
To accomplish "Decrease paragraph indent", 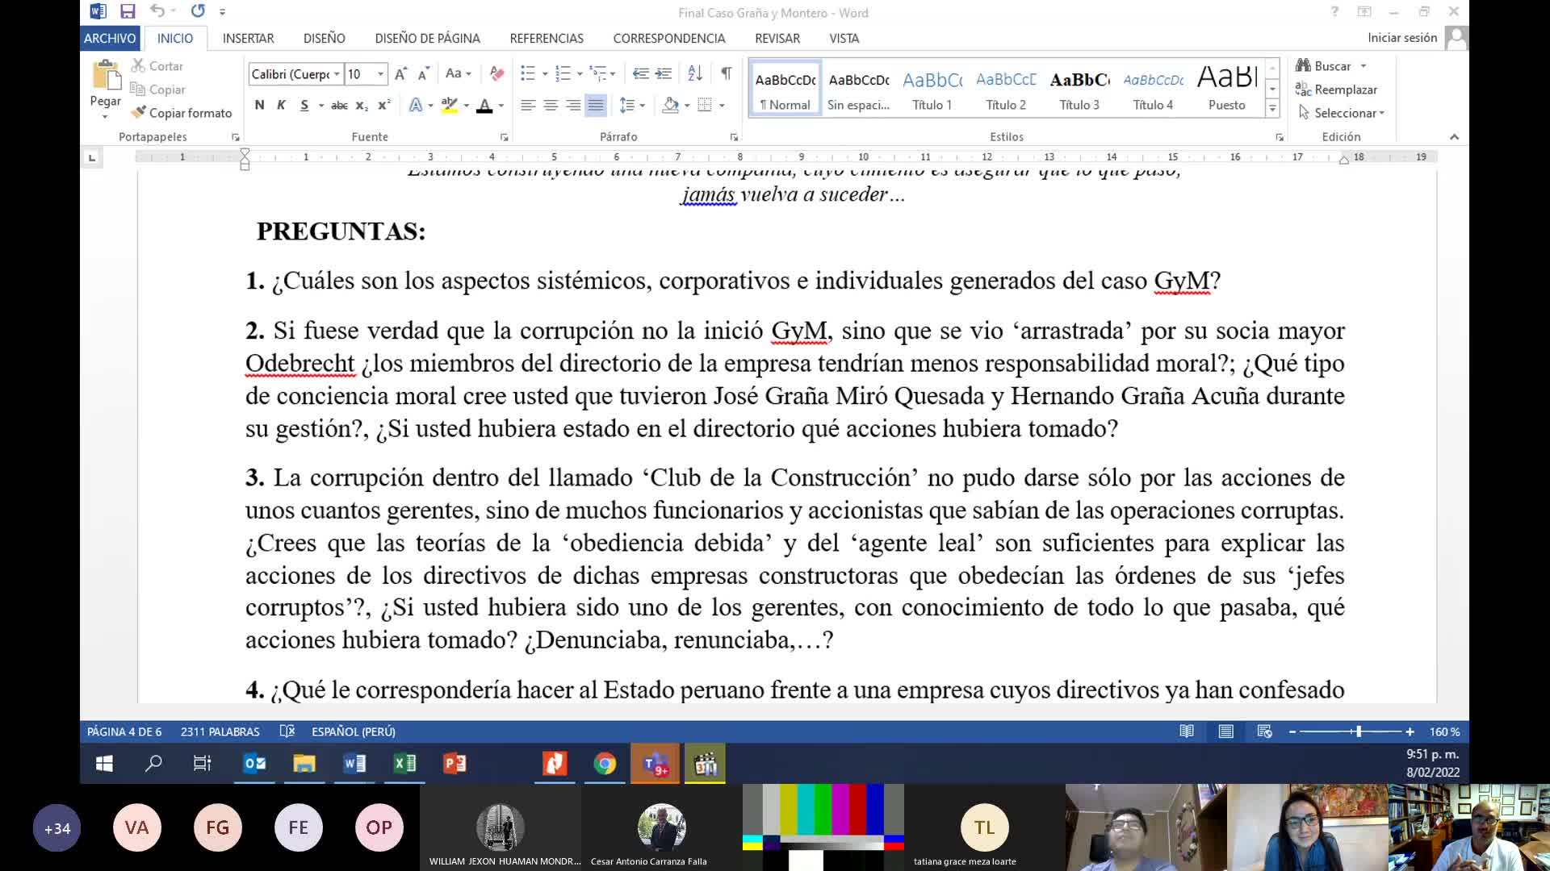I will pyautogui.click(x=640, y=73).
